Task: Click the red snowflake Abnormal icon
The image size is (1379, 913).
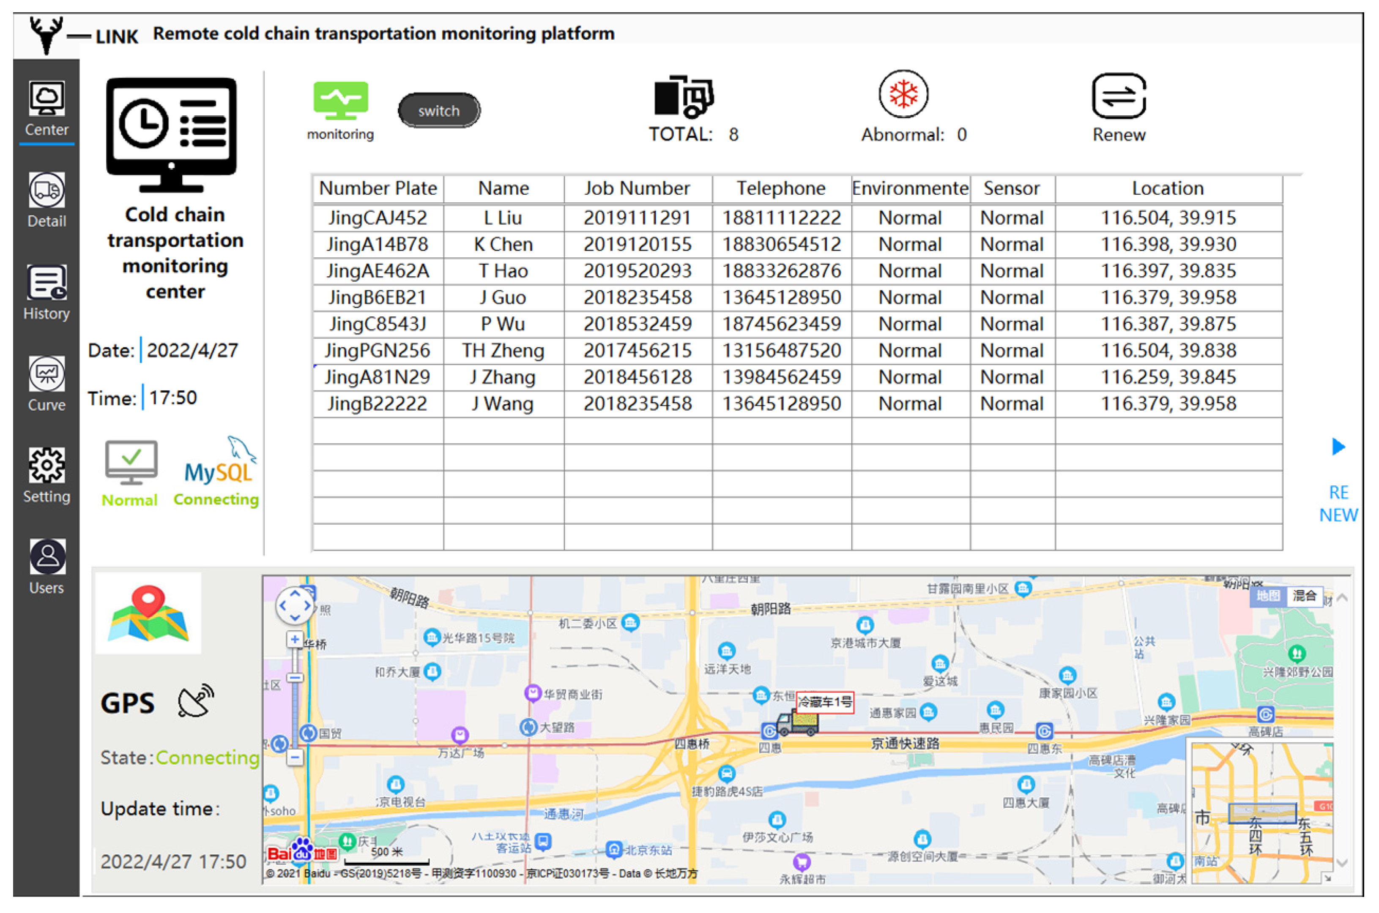Action: click(x=903, y=95)
